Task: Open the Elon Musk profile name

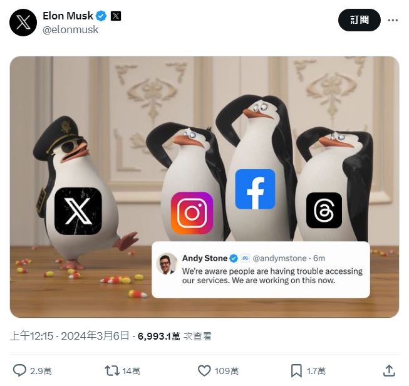Action: coord(68,16)
